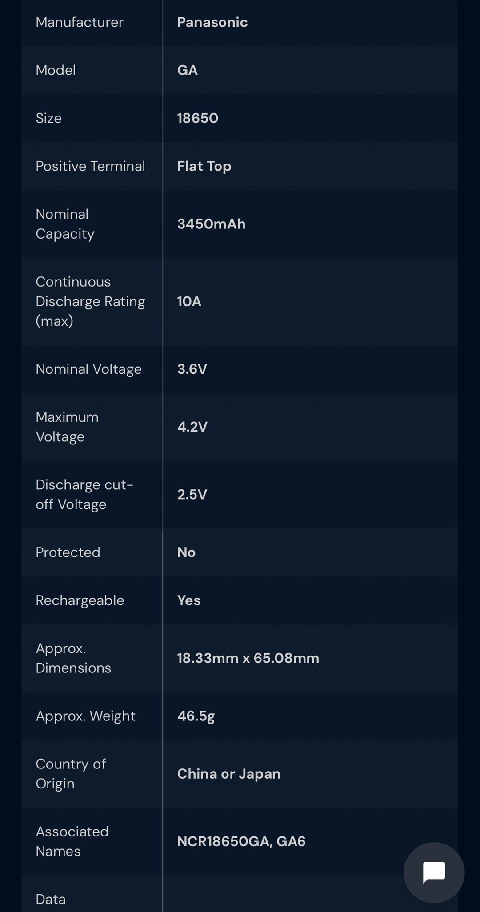
Task: Click the Rechargeable row's Yes value
Action: tap(189, 600)
